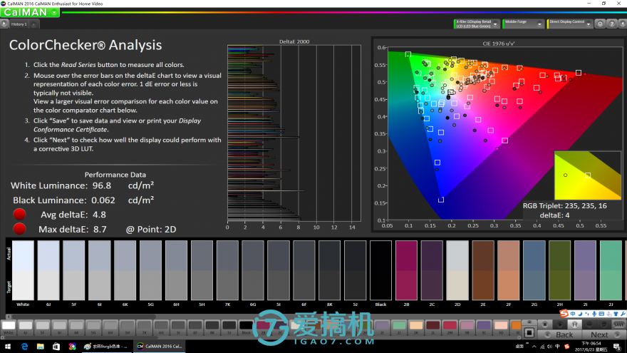Open Microsoft Edge from the taskbar
The image size is (627, 353).
(24, 346)
